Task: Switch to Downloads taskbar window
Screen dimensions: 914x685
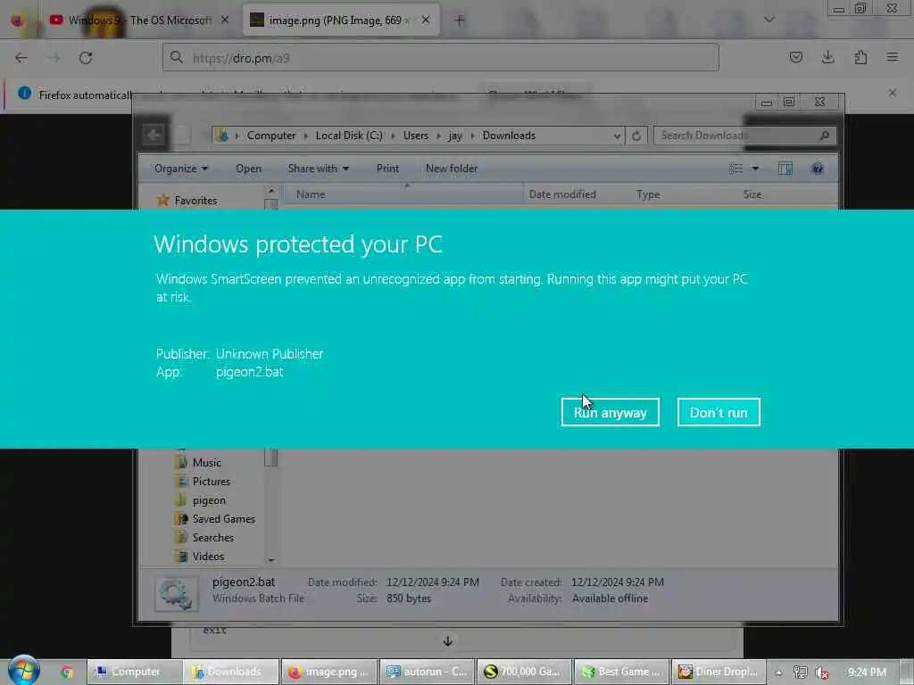Action: [231, 672]
